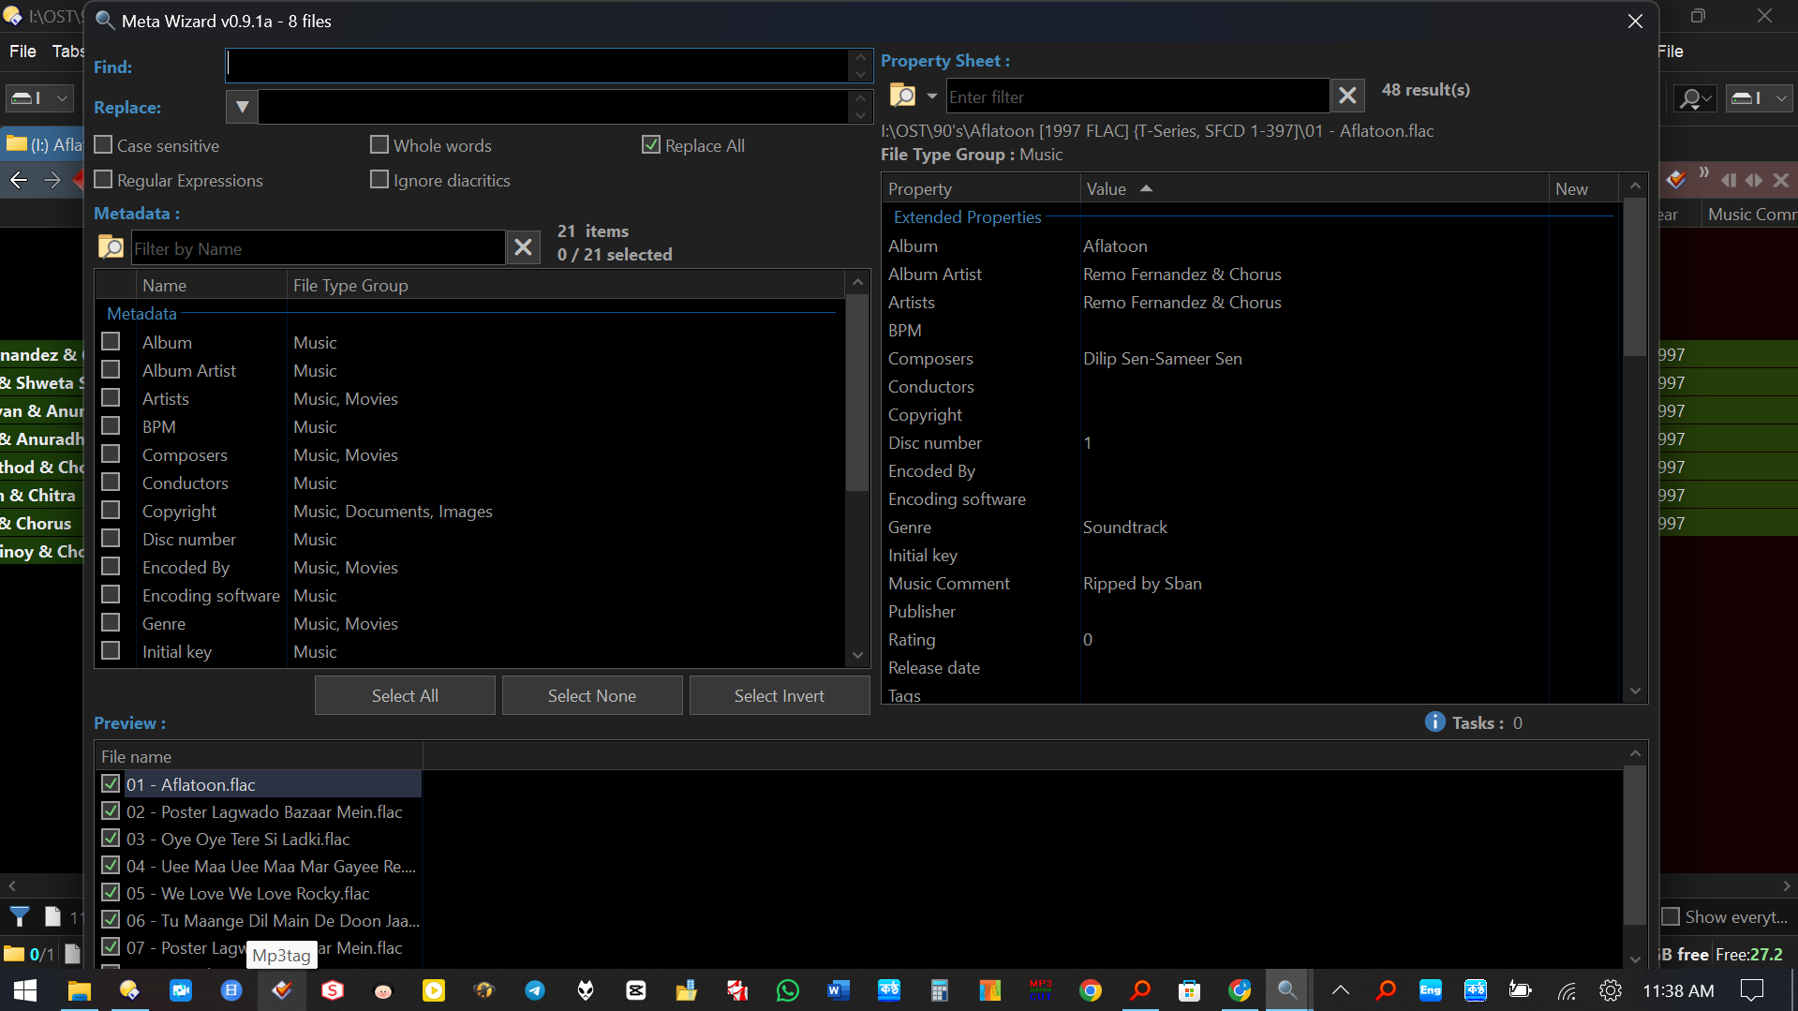Close the Meta Wizard dialog
Viewport: 1798px width, 1011px height.
click(1635, 21)
